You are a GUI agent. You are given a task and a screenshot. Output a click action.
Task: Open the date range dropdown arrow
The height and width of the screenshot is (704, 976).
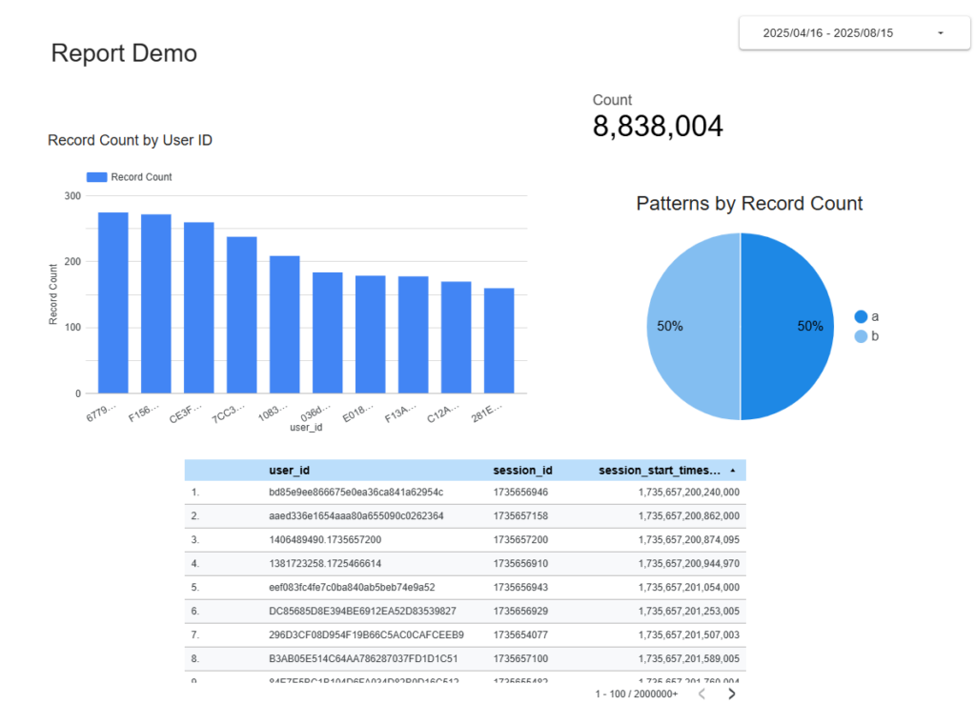pyautogui.click(x=940, y=33)
